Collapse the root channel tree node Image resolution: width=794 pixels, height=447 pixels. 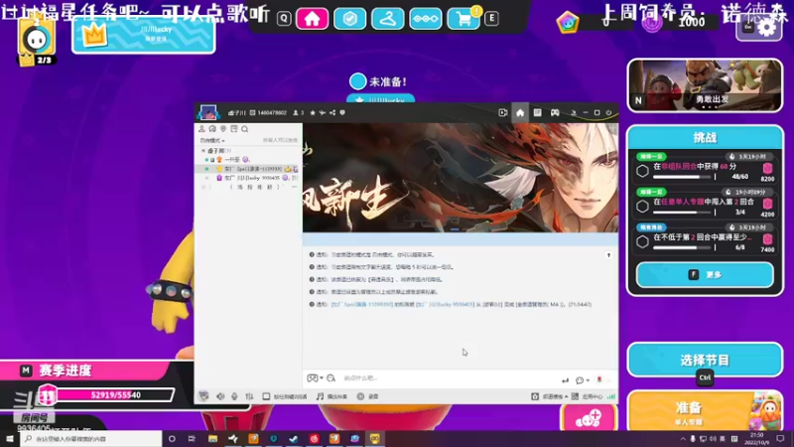tap(203, 151)
